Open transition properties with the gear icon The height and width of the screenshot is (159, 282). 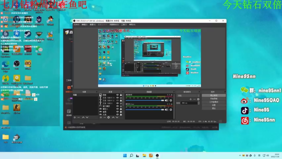click(x=198, y=99)
